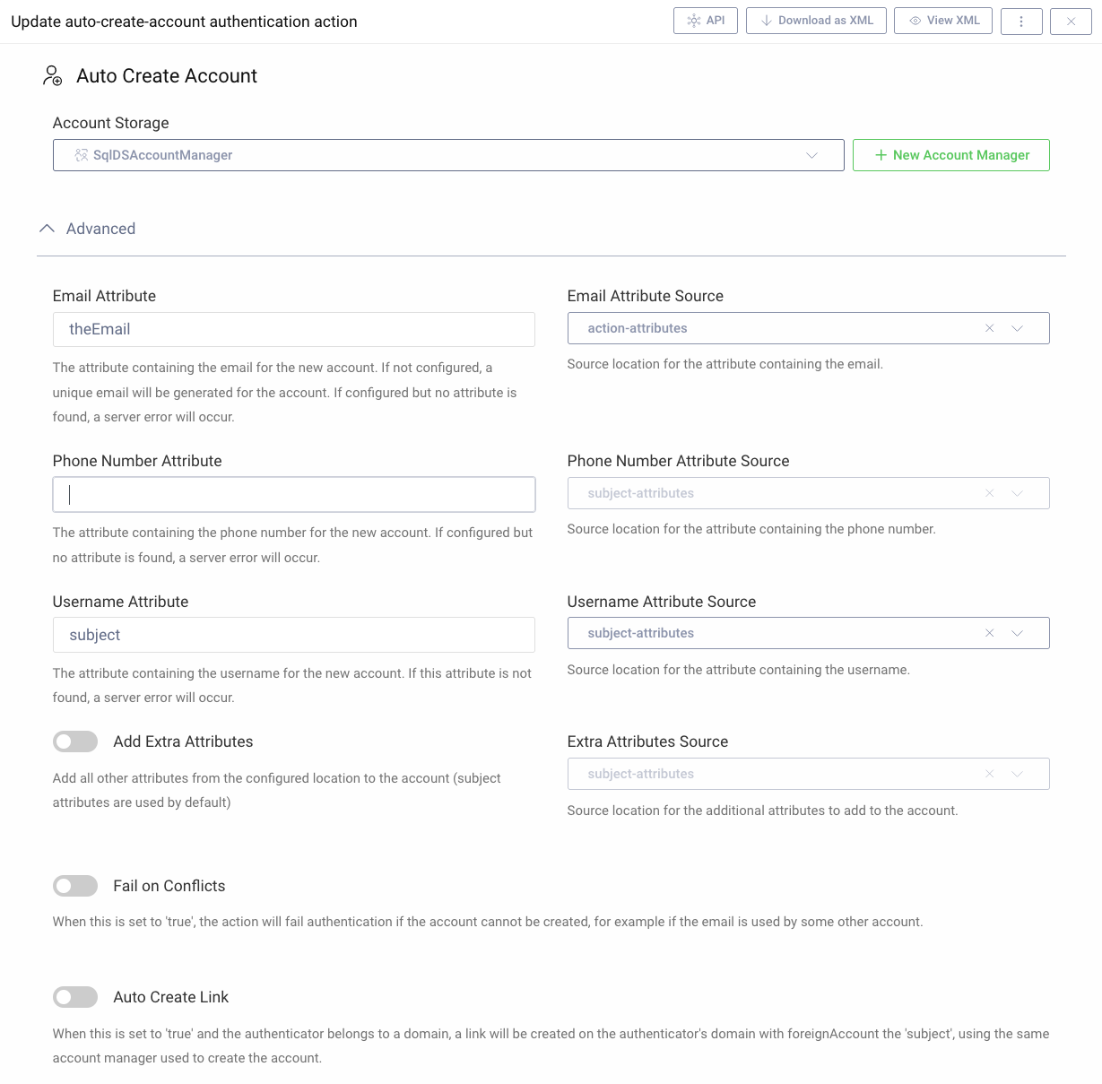Screen dimensions: 1102x1084
Task: Collapse the Advanced section
Action: click(x=48, y=228)
